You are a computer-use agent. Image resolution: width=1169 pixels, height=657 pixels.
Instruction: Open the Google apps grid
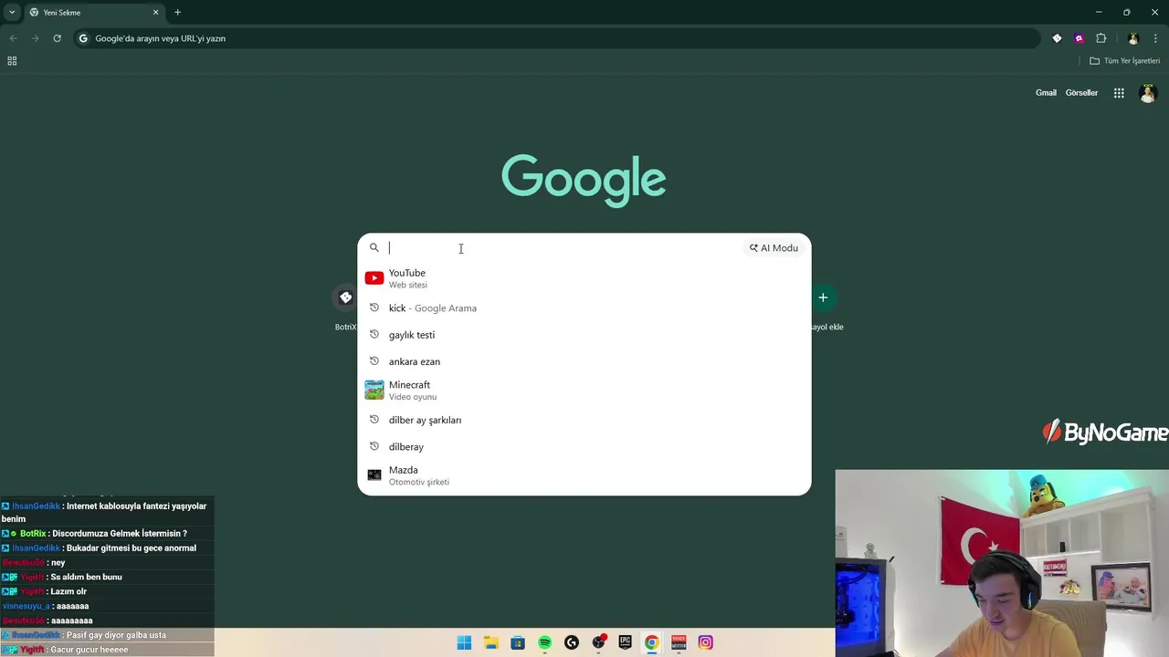(x=1119, y=93)
